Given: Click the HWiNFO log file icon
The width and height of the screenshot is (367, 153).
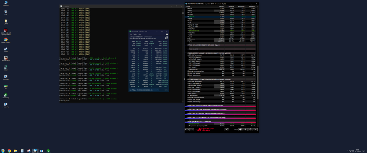Looking at the screenshot, I should point(245,129).
